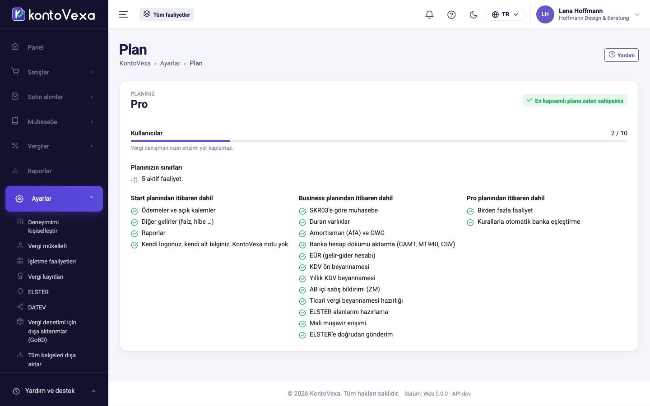Click the Vergi kayıtları badge icon

point(20,276)
